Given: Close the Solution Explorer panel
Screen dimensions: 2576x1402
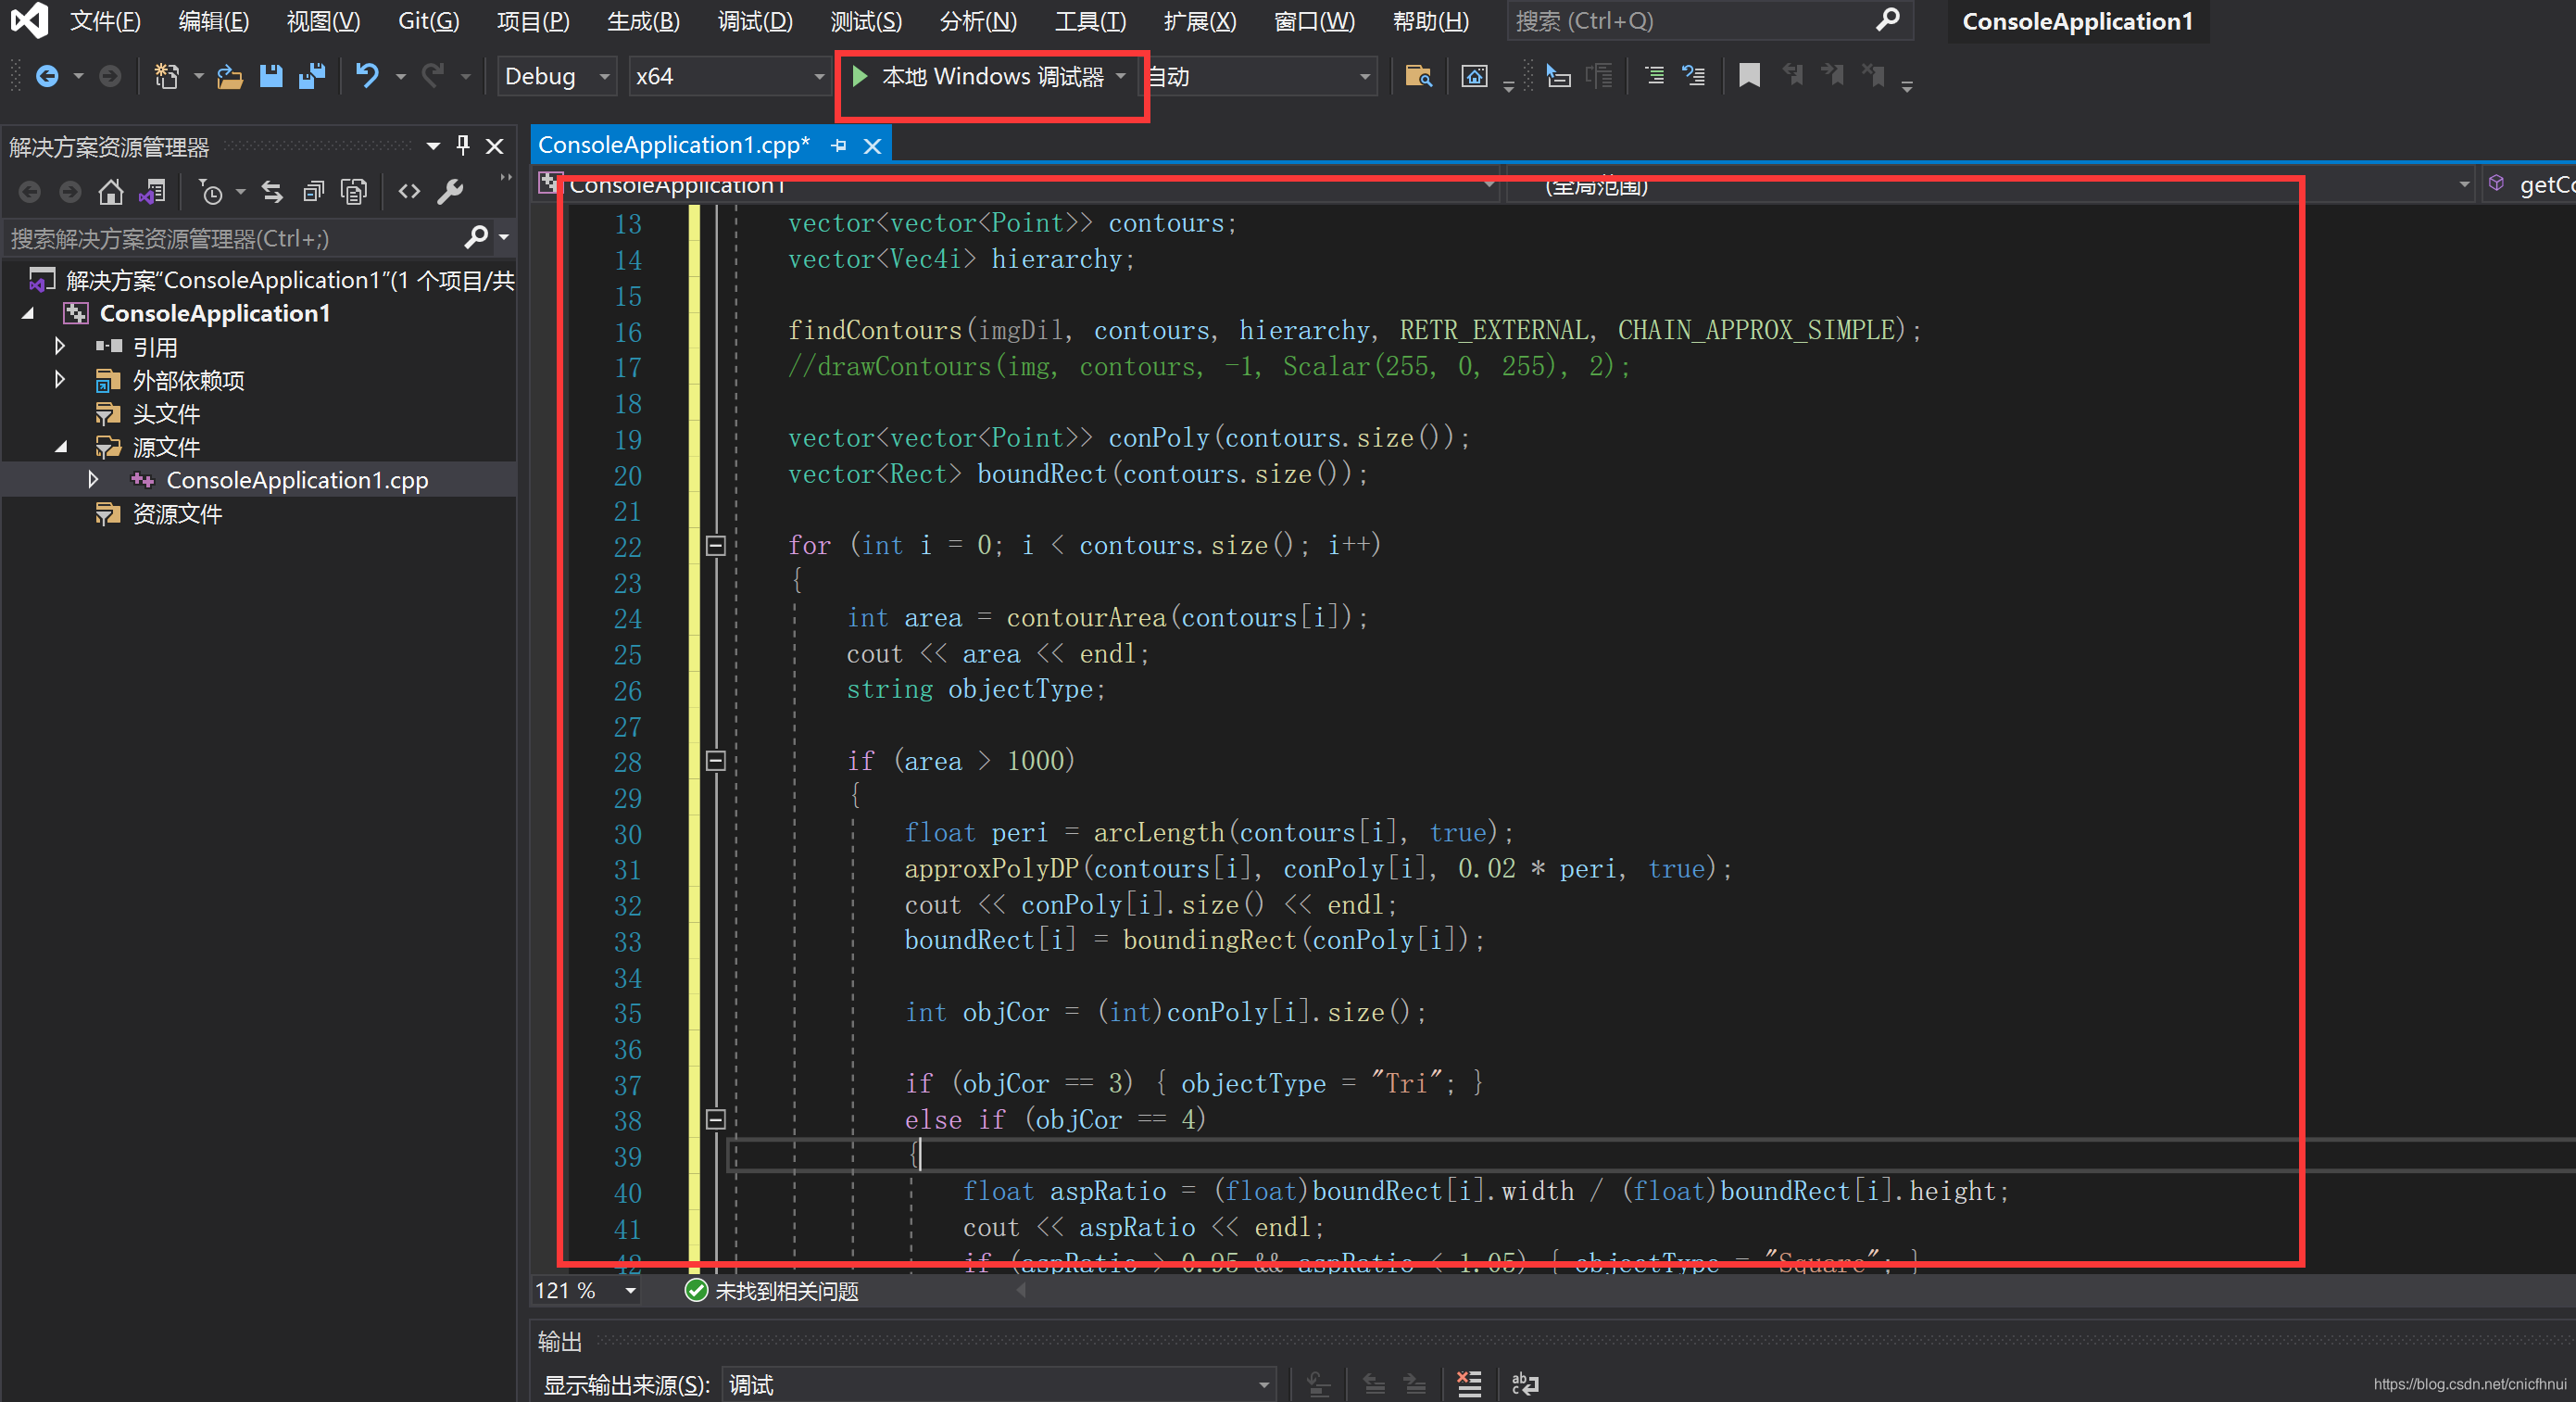Looking at the screenshot, I should tap(494, 146).
